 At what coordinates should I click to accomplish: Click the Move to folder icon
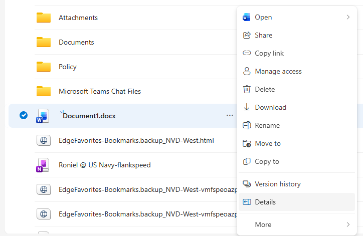[247, 143]
